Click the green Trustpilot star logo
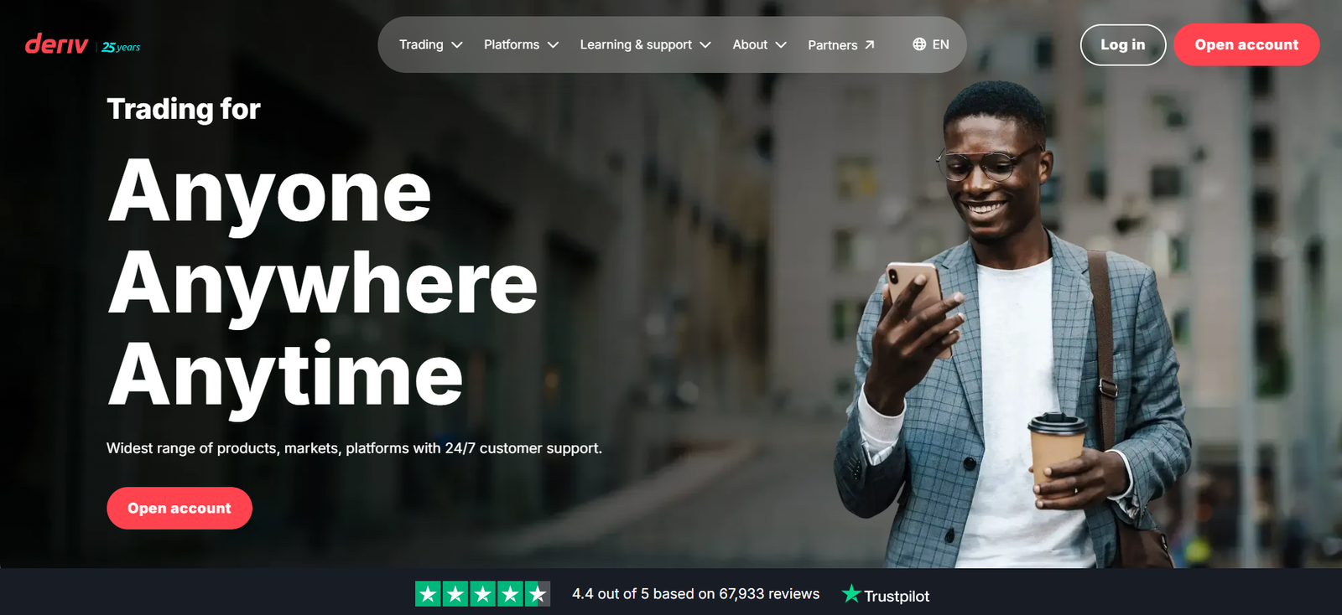 851,594
